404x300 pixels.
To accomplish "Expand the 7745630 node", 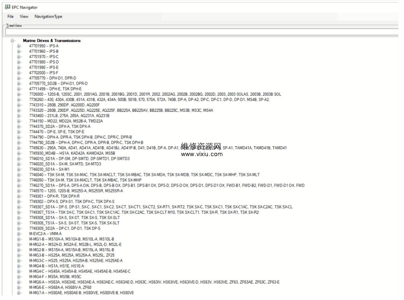I will (x=19, y=148).
